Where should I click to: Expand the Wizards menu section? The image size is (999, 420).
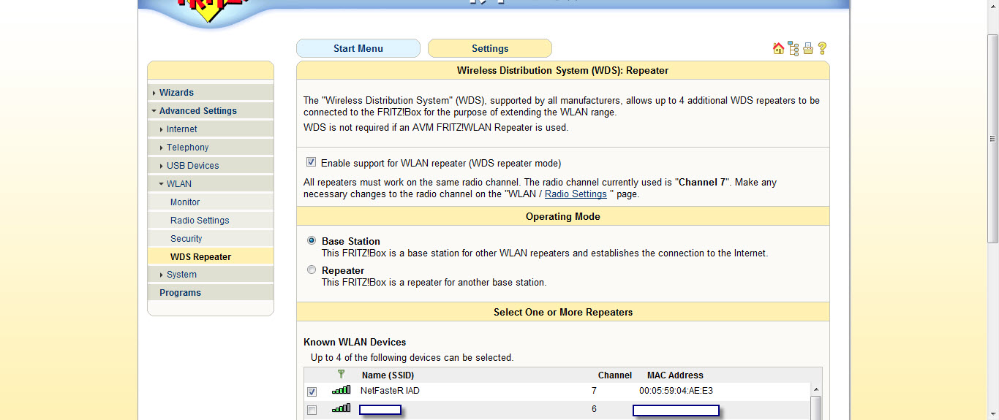(211, 93)
